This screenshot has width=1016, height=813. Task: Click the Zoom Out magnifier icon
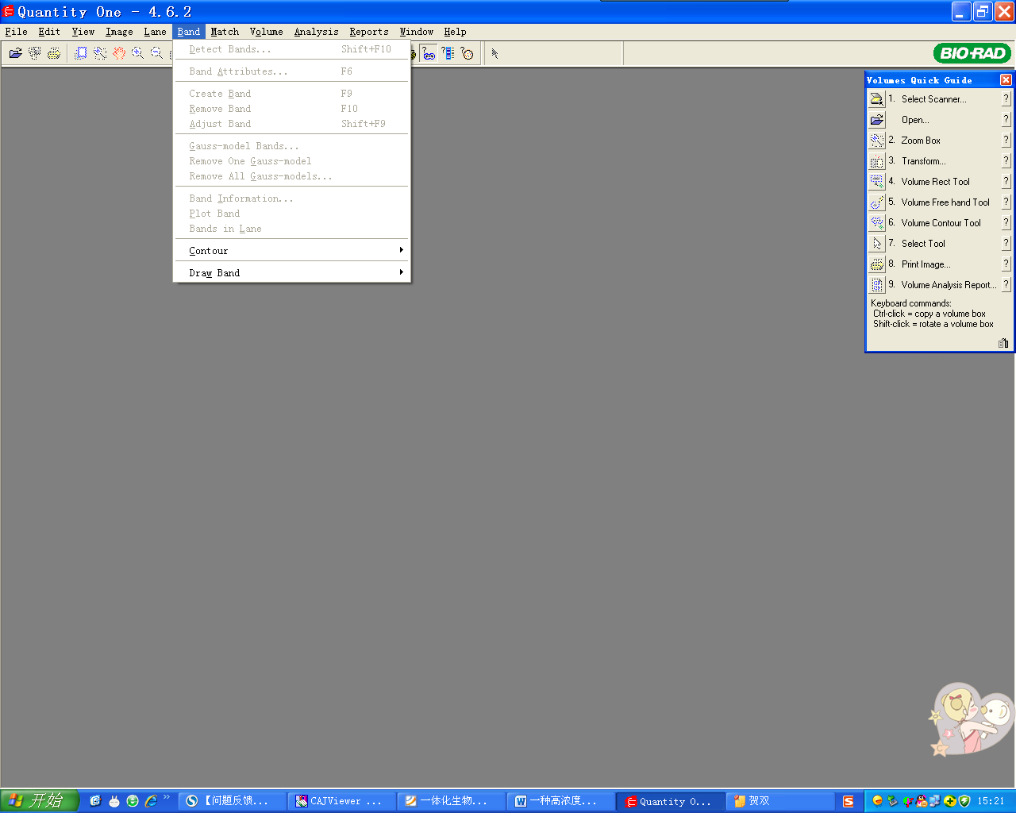(157, 53)
